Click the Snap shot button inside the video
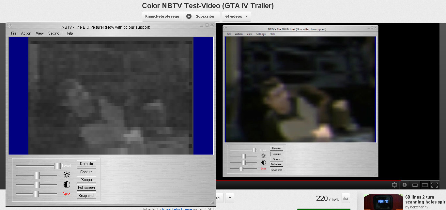The image size is (446, 210). coord(276,170)
